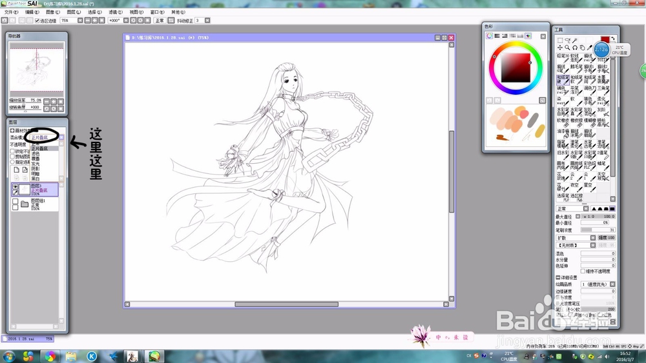Open the stabilizer 抖动修正 value dropdown
Screen dimensions: 646x363
(x=207, y=20)
